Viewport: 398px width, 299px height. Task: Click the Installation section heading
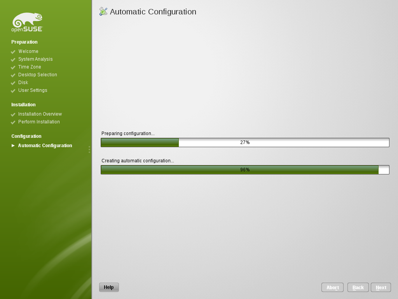[23, 105]
